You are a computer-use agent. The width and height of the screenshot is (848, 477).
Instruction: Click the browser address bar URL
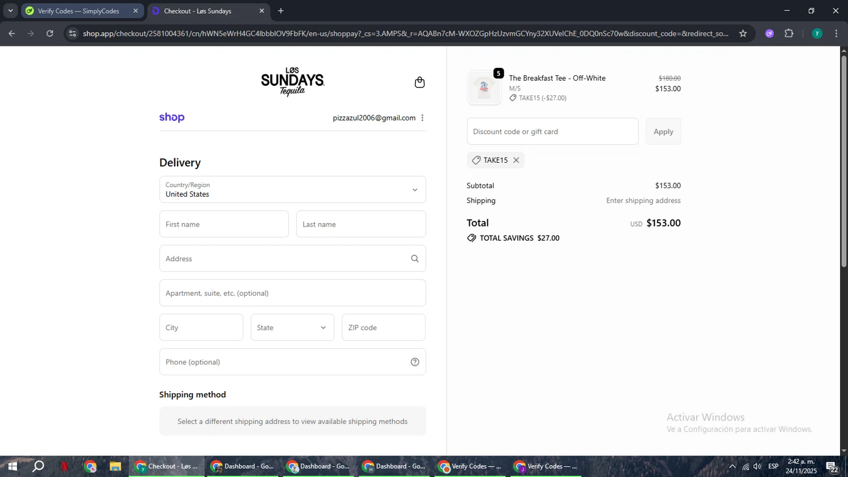[405, 33]
